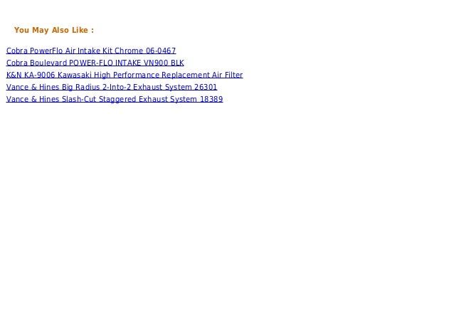The image size is (454, 322).
Task: Click the 'You May Also Like' heading
Action: tap(54, 30)
